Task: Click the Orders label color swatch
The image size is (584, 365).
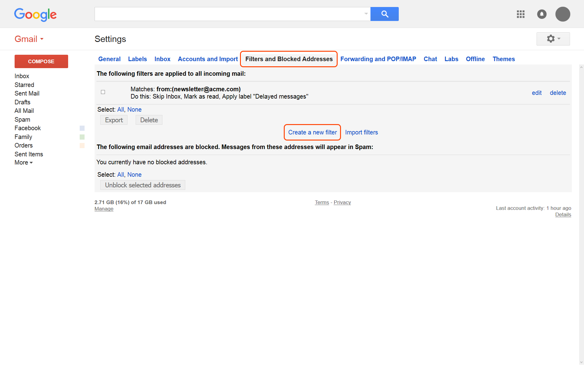Action: [x=82, y=145]
